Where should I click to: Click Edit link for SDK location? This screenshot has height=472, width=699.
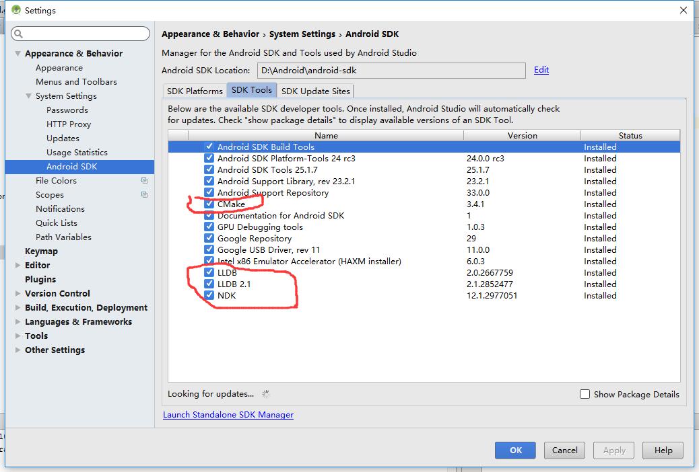pyautogui.click(x=541, y=70)
